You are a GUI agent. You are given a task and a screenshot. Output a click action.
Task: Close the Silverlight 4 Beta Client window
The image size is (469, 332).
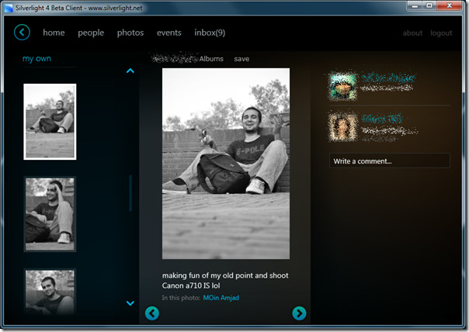(x=450, y=5)
